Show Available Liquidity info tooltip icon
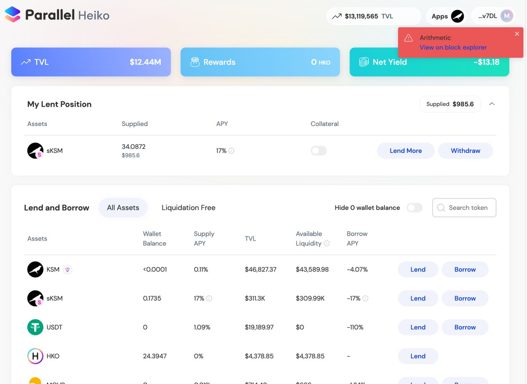Screen dimensions: 527x384 [327, 244]
